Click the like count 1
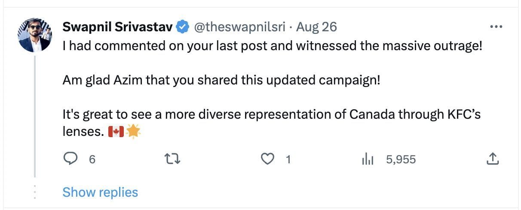This screenshot has width=521, height=210. coord(288,160)
